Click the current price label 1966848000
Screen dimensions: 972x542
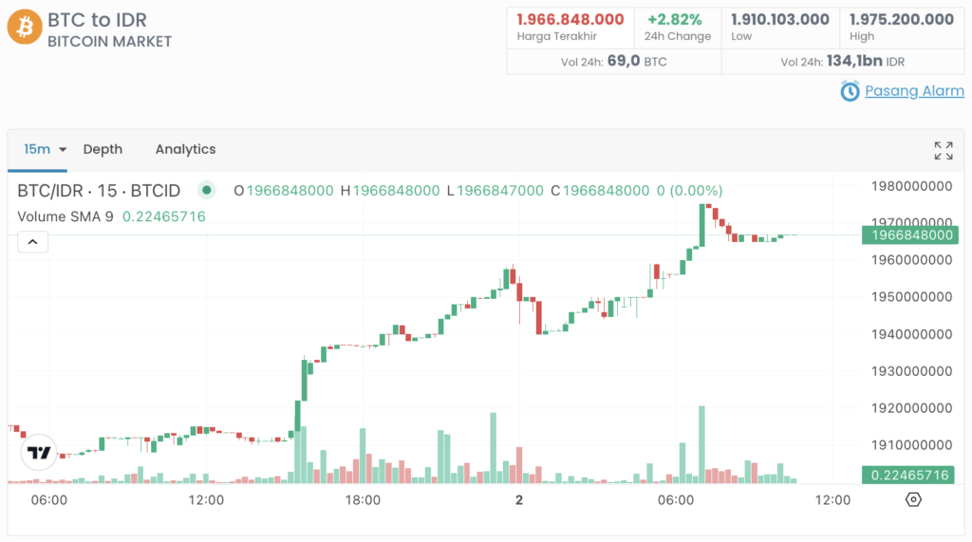(x=909, y=234)
